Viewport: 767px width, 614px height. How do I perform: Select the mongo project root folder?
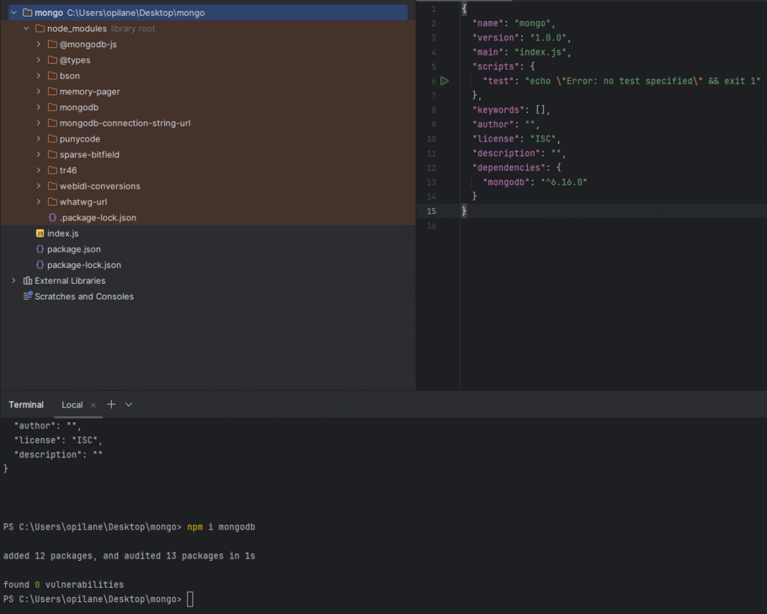(x=49, y=13)
